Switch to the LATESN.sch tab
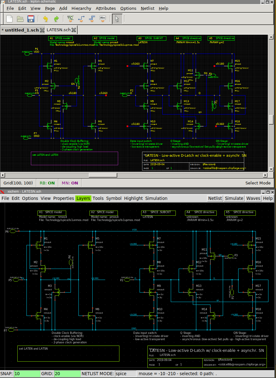The width and height of the screenshot is (276, 378). [58, 30]
